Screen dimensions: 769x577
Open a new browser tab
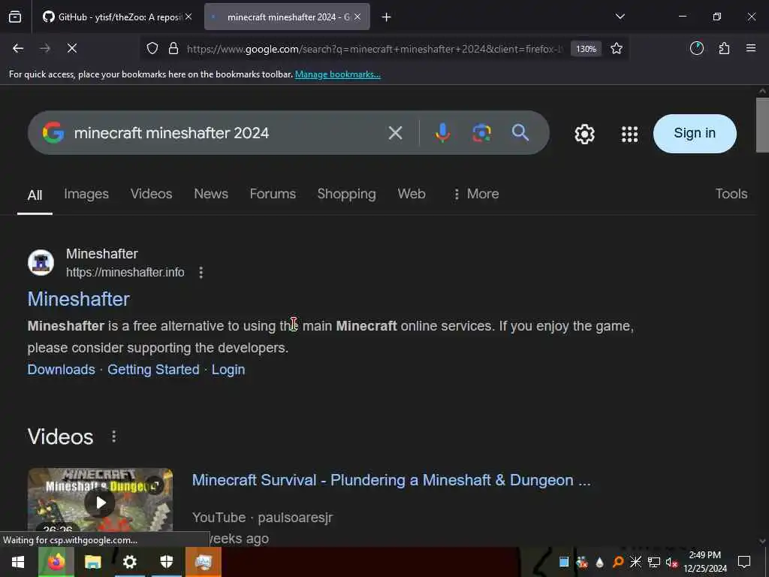click(387, 17)
